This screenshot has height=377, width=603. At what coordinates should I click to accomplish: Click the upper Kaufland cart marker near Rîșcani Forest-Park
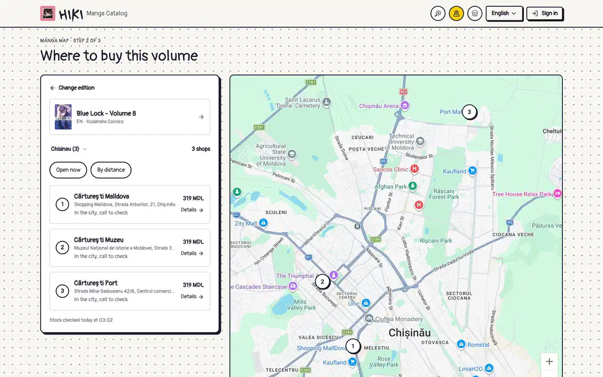point(473,171)
